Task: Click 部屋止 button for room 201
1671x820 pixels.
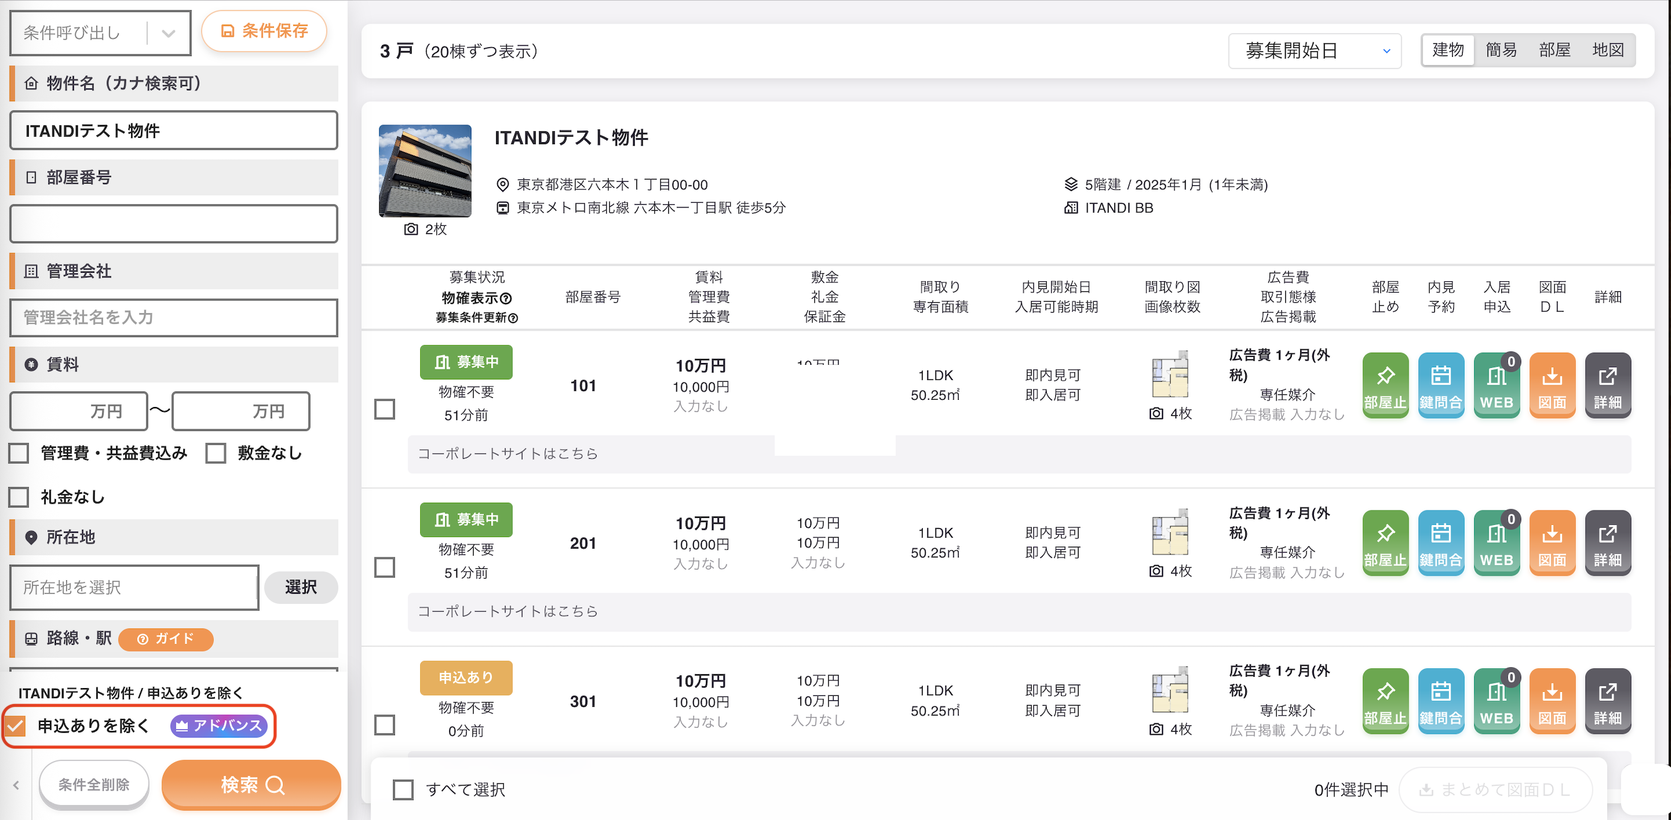Action: (x=1385, y=543)
